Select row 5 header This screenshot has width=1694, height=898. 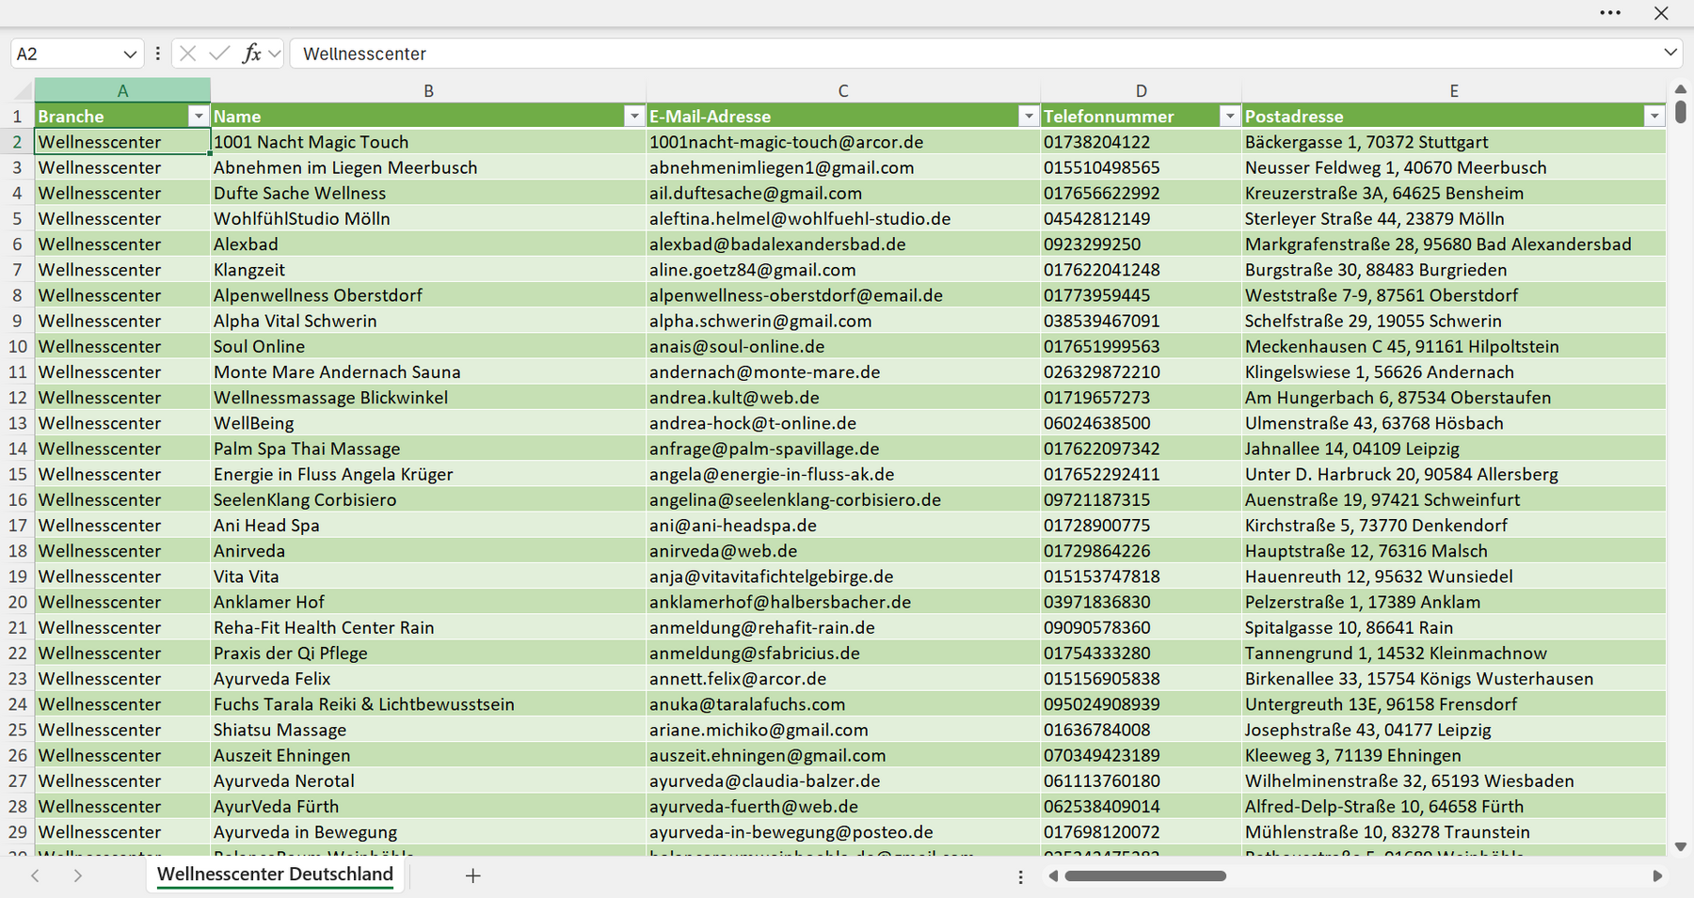pyautogui.click(x=17, y=218)
